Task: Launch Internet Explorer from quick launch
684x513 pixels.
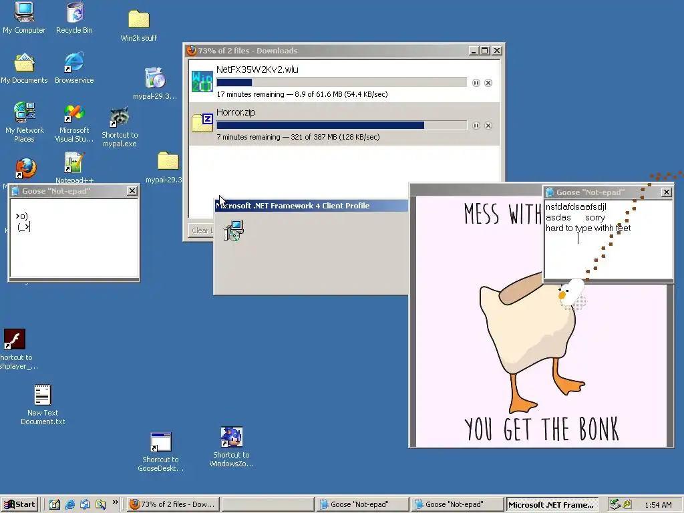Action: point(69,504)
